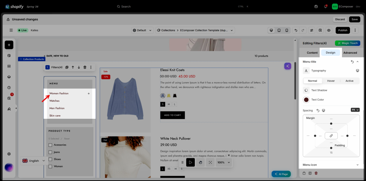Click the responsive device icon next to Spacing
This screenshot has height=181, width=366.
[323, 110]
